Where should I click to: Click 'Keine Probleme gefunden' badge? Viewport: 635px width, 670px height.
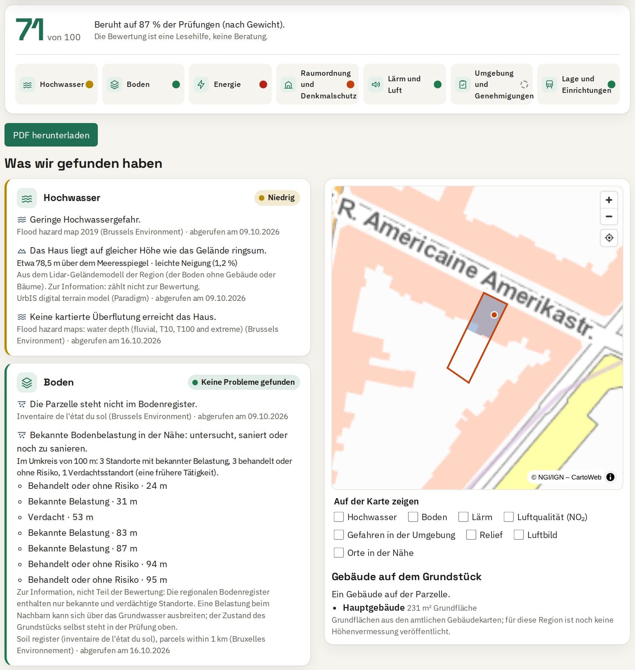click(244, 383)
